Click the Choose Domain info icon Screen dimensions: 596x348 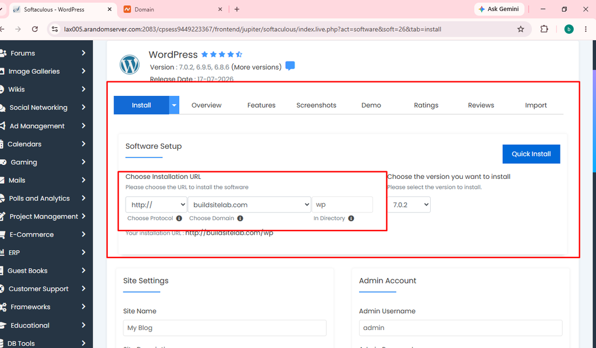[x=240, y=218]
